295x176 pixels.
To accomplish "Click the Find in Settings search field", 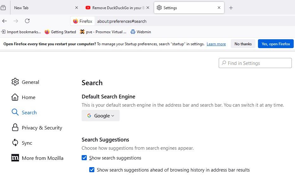I will [255, 63].
